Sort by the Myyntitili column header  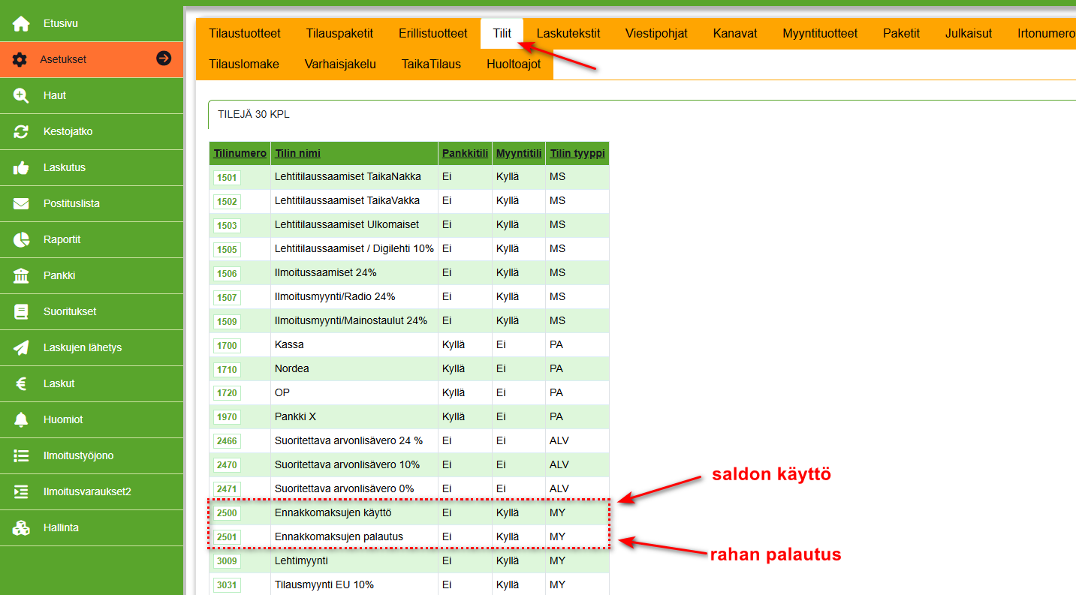coord(519,153)
